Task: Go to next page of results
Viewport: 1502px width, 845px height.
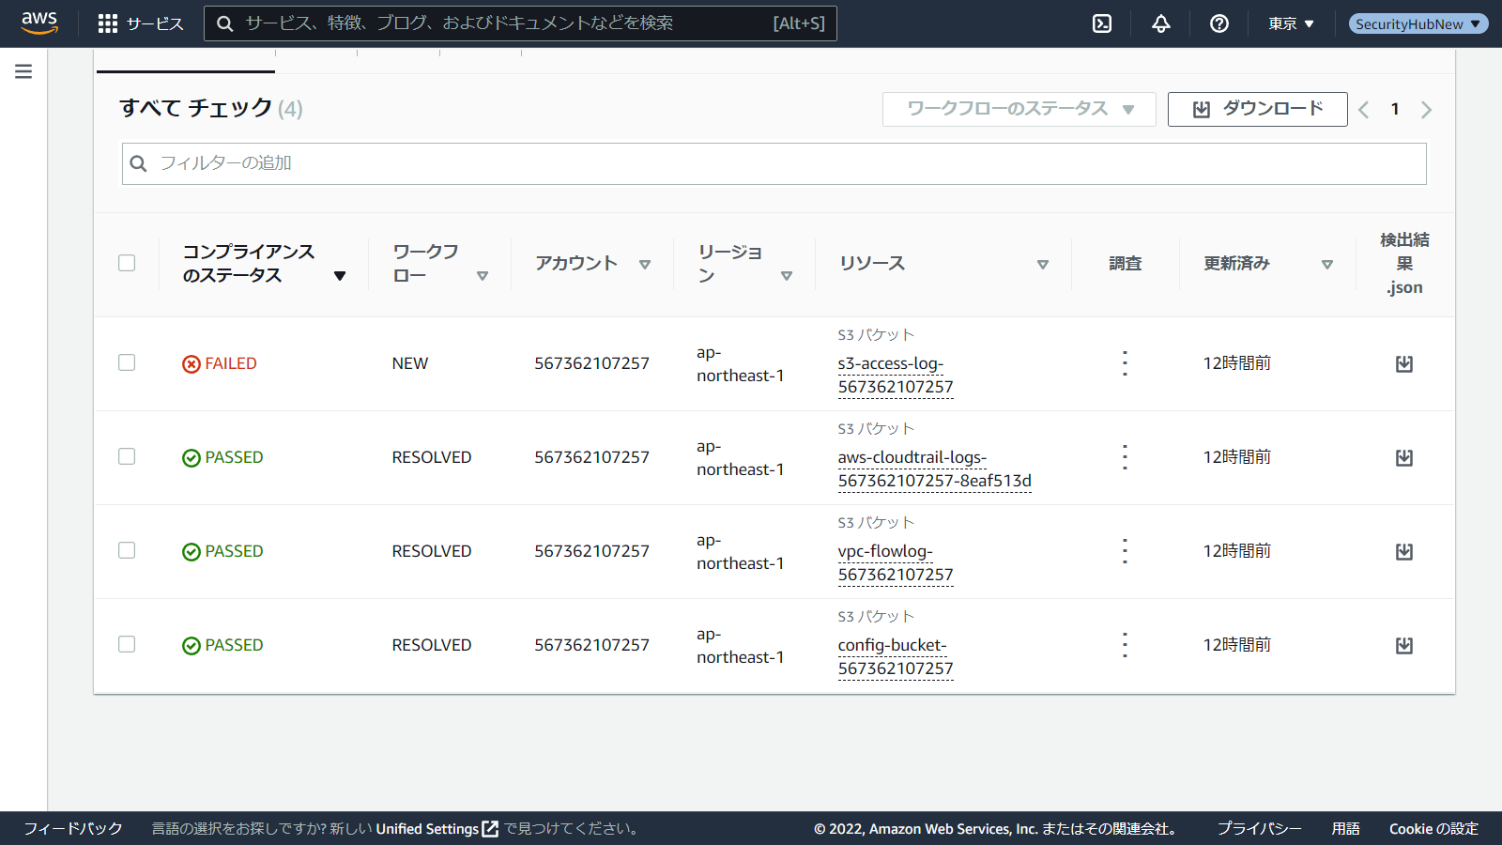Action: click(1426, 110)
